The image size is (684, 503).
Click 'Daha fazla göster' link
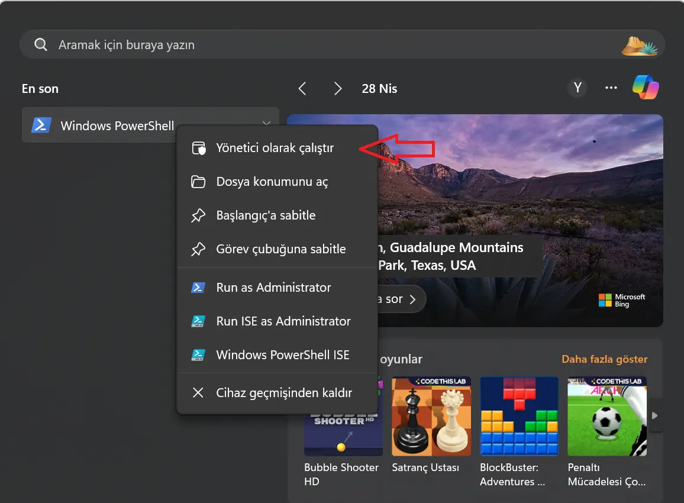(x=604, y=359)
